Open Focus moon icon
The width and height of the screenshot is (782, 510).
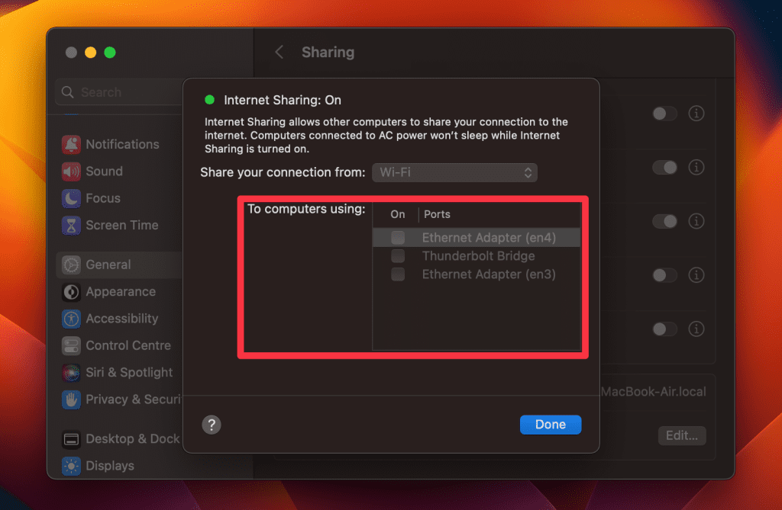(71, 198)
